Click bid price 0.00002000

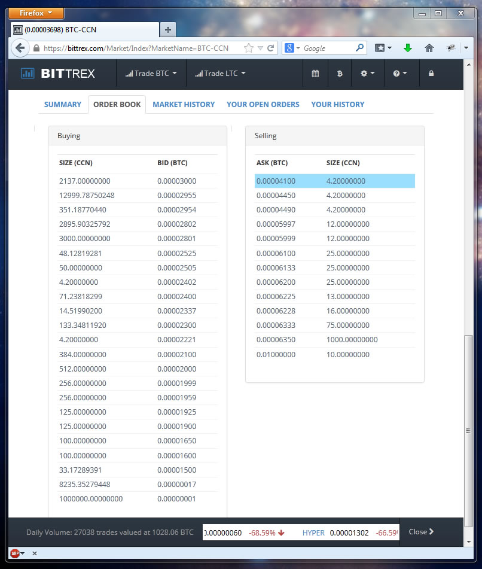pyautogui.click(x=176, y=369)
